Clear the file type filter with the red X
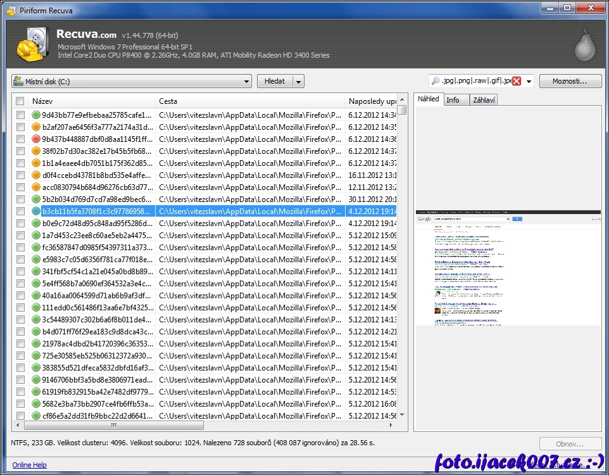This screenshot has width=609, height=475. tap(517, 81)
